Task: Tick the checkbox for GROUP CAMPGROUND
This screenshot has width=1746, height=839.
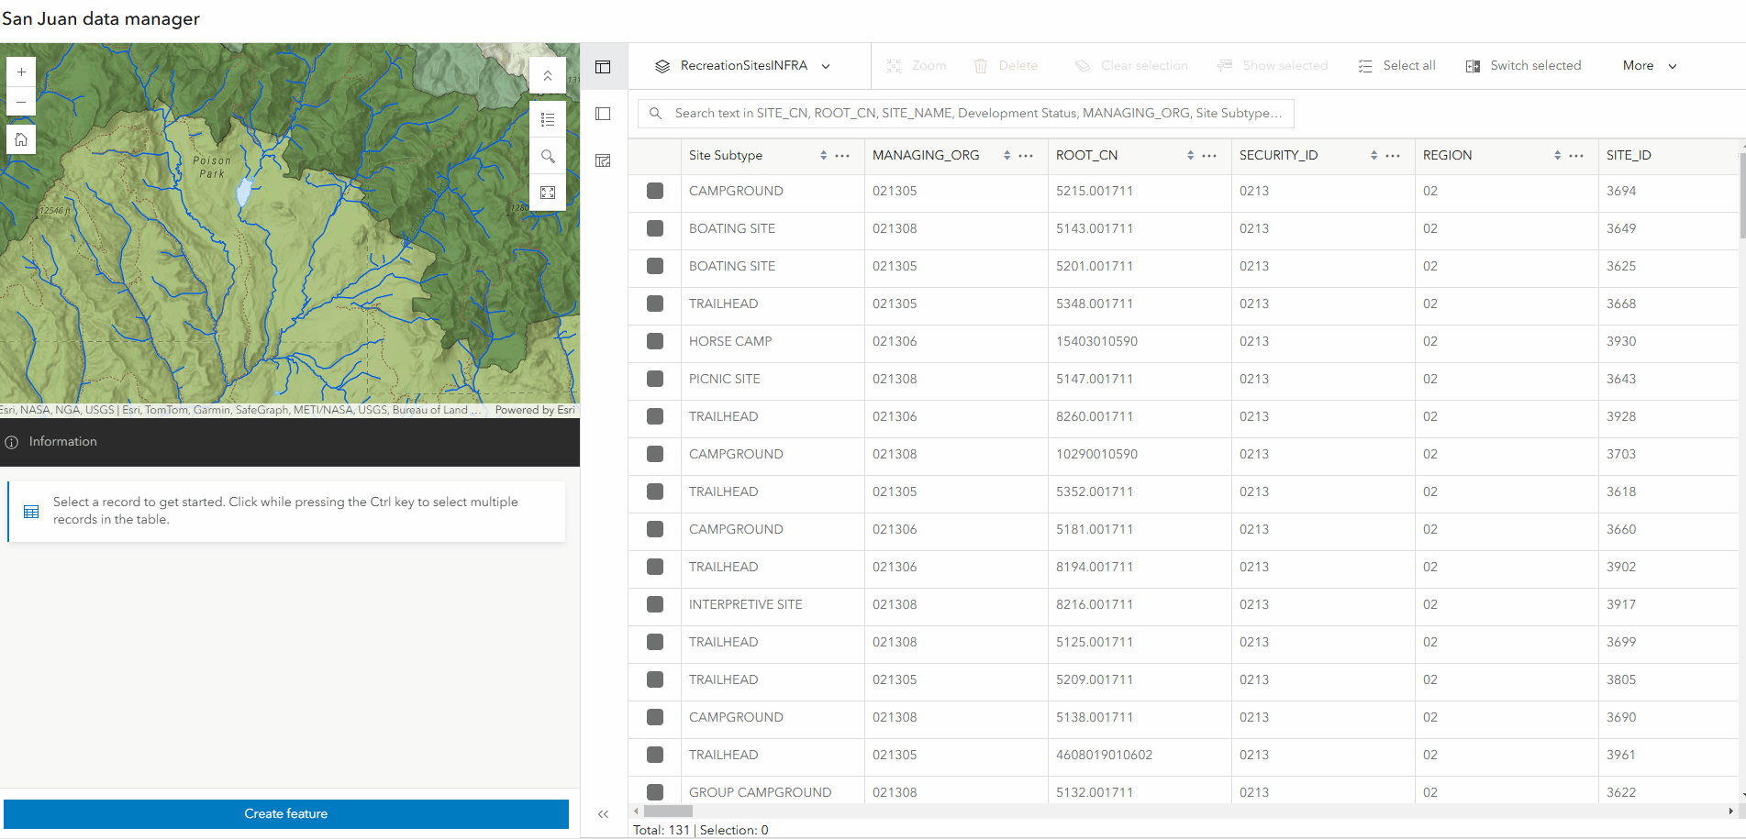Action: (x=654, y=791)
